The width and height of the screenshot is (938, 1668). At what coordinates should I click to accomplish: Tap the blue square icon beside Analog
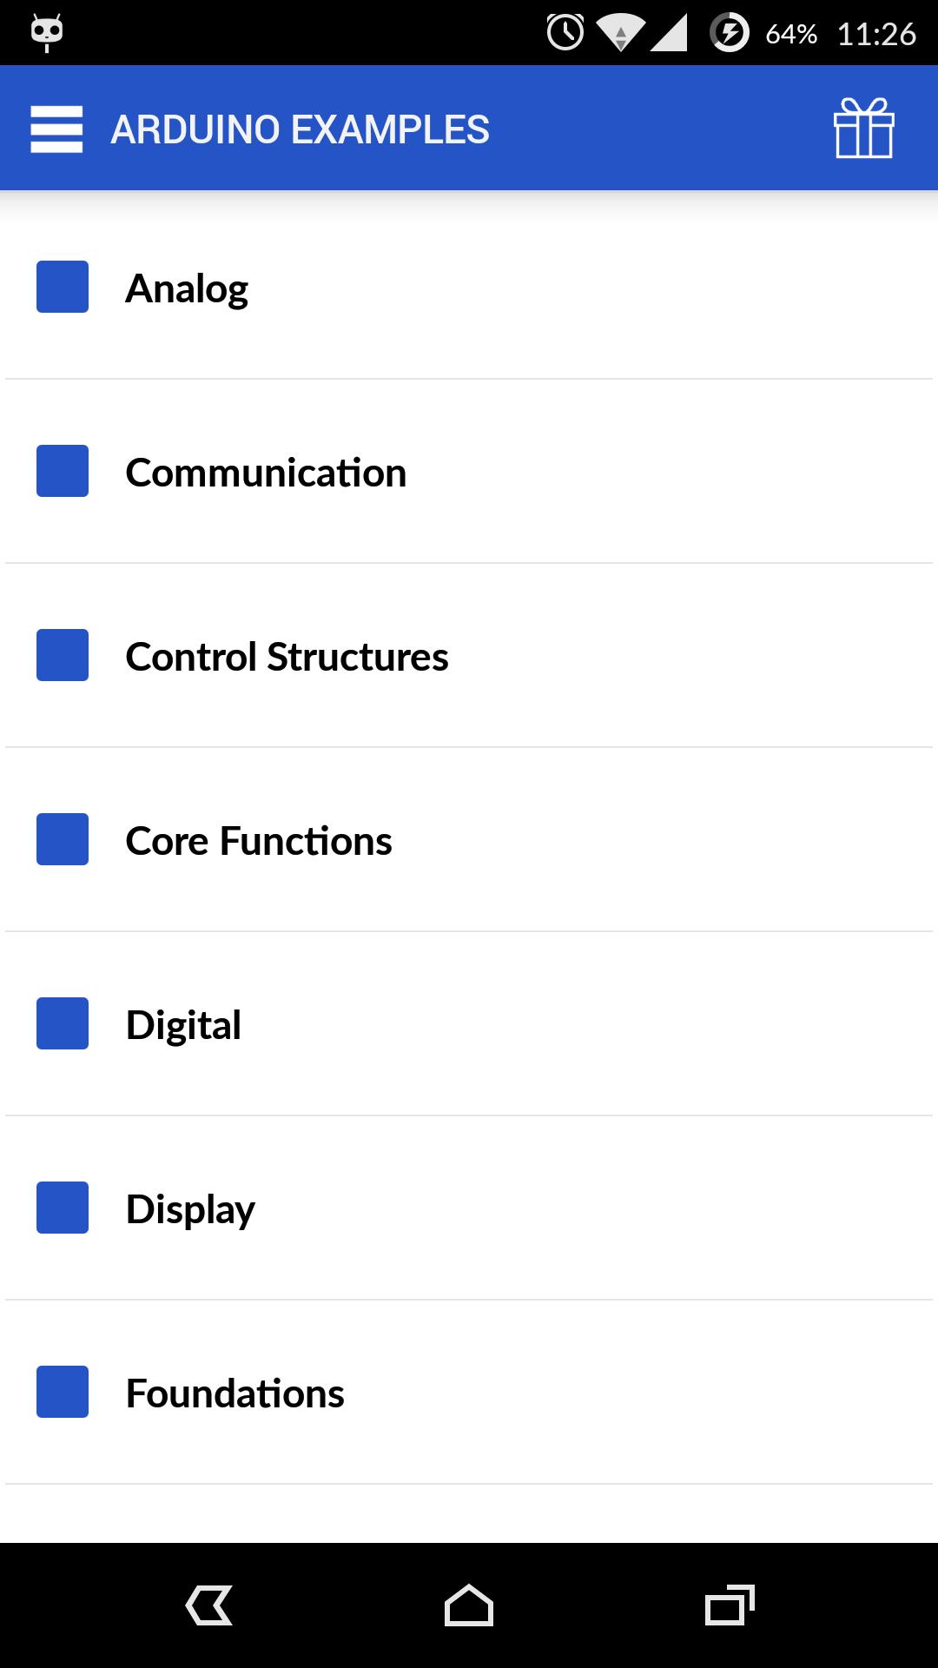click(62, 287)
